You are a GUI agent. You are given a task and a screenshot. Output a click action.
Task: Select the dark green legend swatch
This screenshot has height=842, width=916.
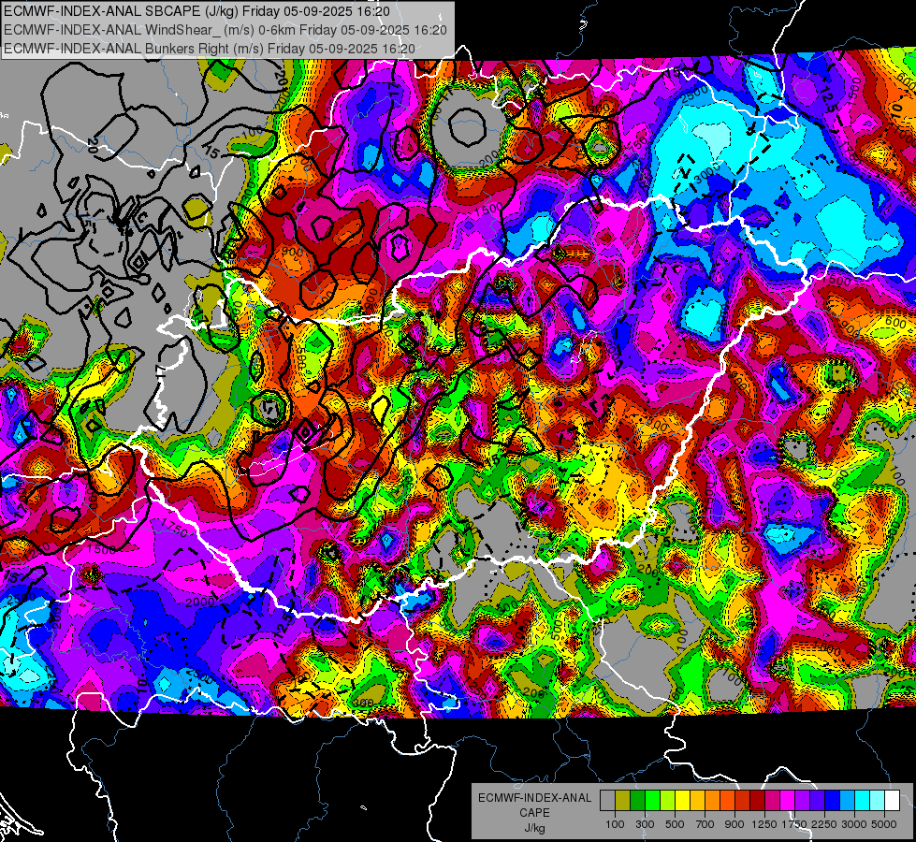(x=637, y=801)
